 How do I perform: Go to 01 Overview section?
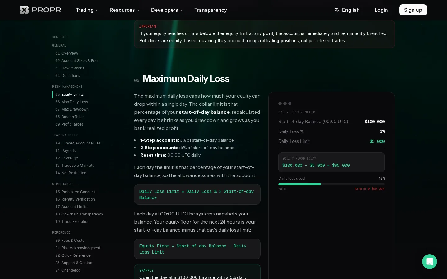(x=67, y=53)
